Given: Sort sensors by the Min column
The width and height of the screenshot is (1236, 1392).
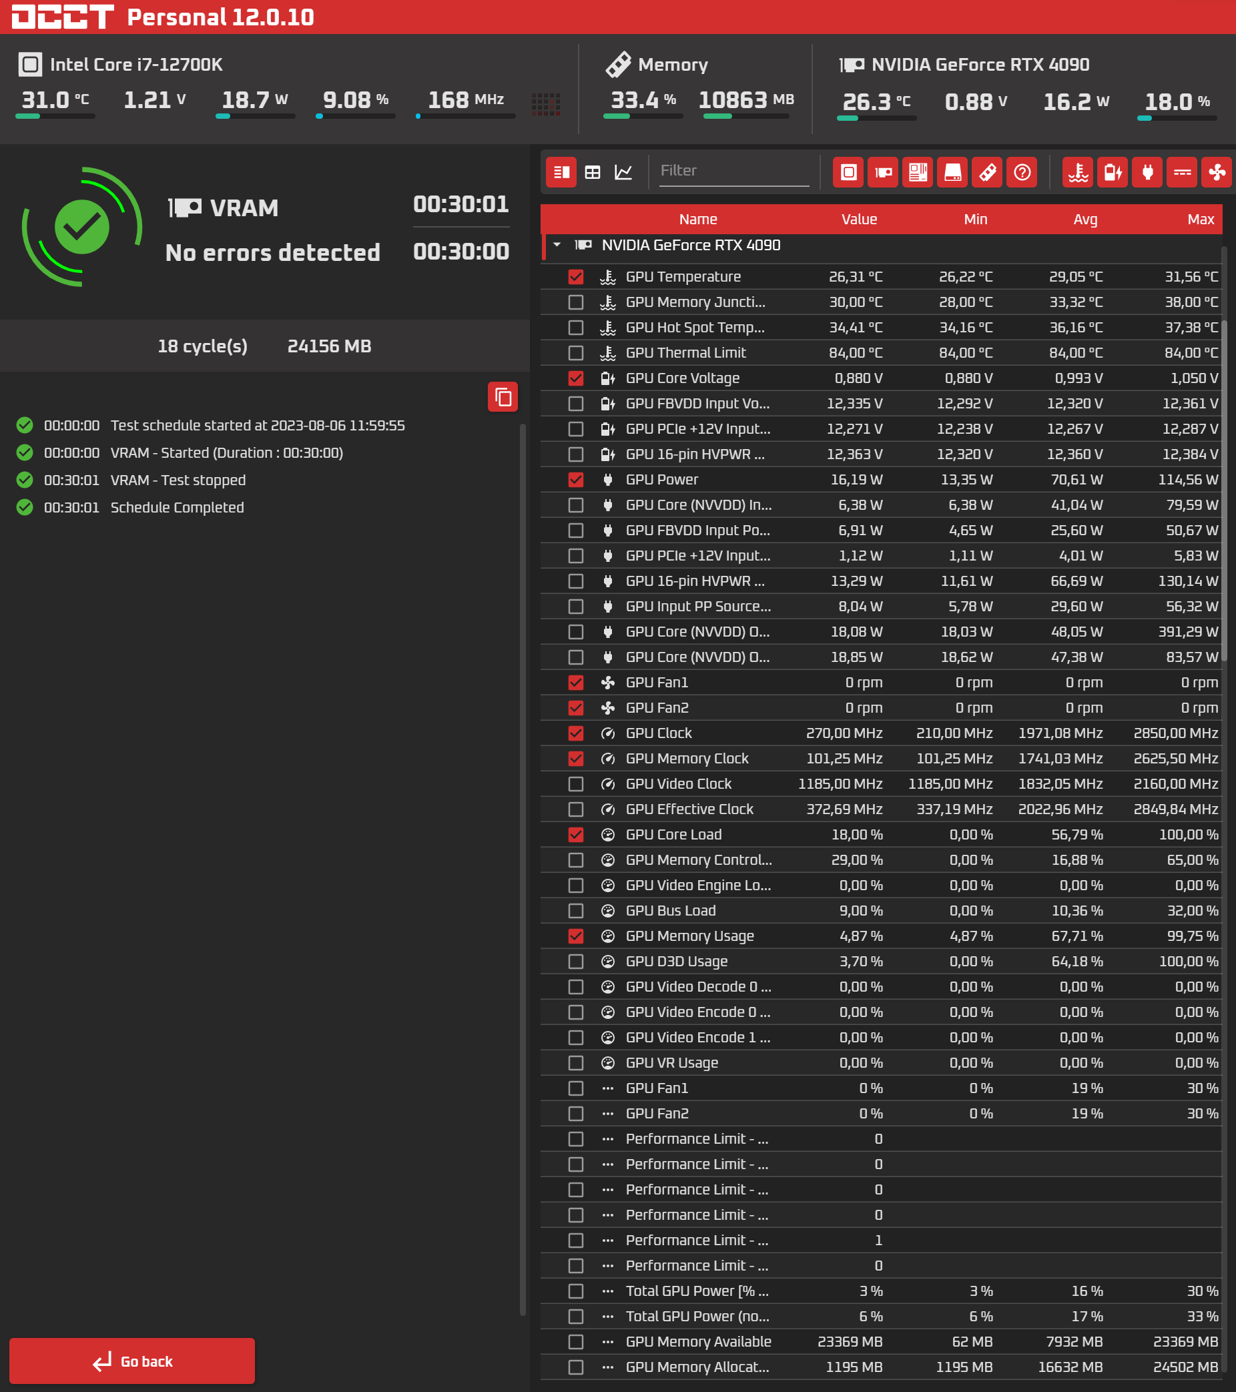Looking at the screenshot, I should click(976, 220).
